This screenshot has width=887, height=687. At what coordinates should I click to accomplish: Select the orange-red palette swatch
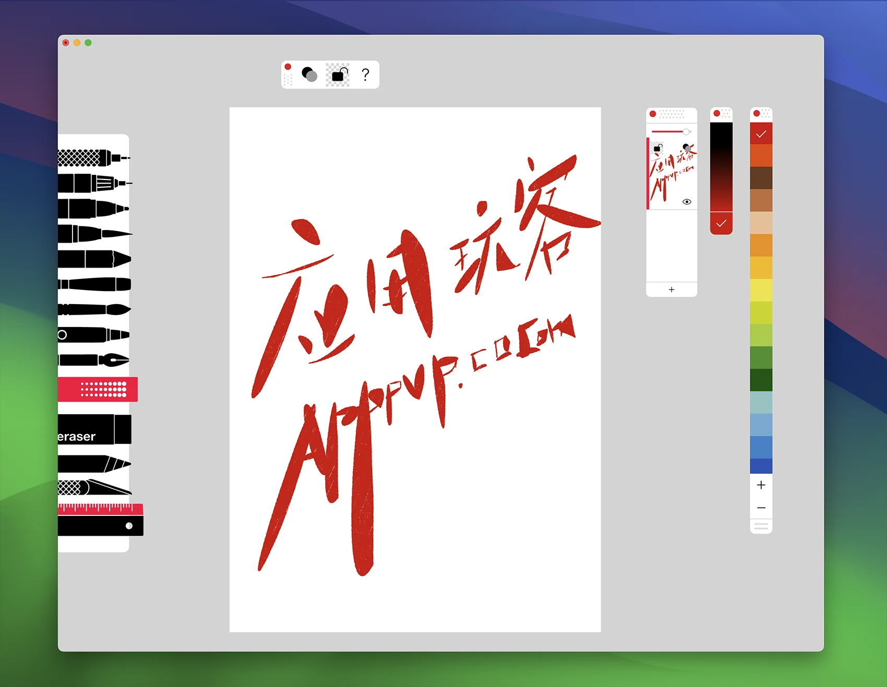[761, 155]
